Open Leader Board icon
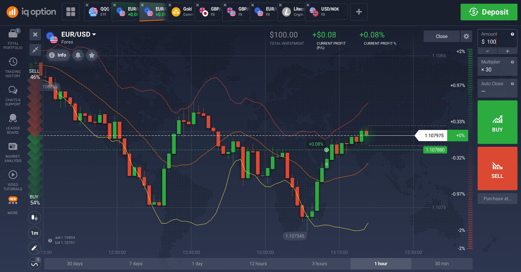This screenshot has height=272, width=521. (x=13, y=118)
